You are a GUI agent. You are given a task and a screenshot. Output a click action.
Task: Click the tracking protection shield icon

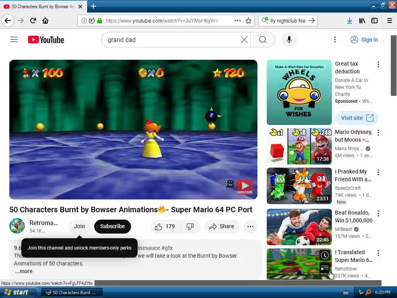[x=91, y=21]
